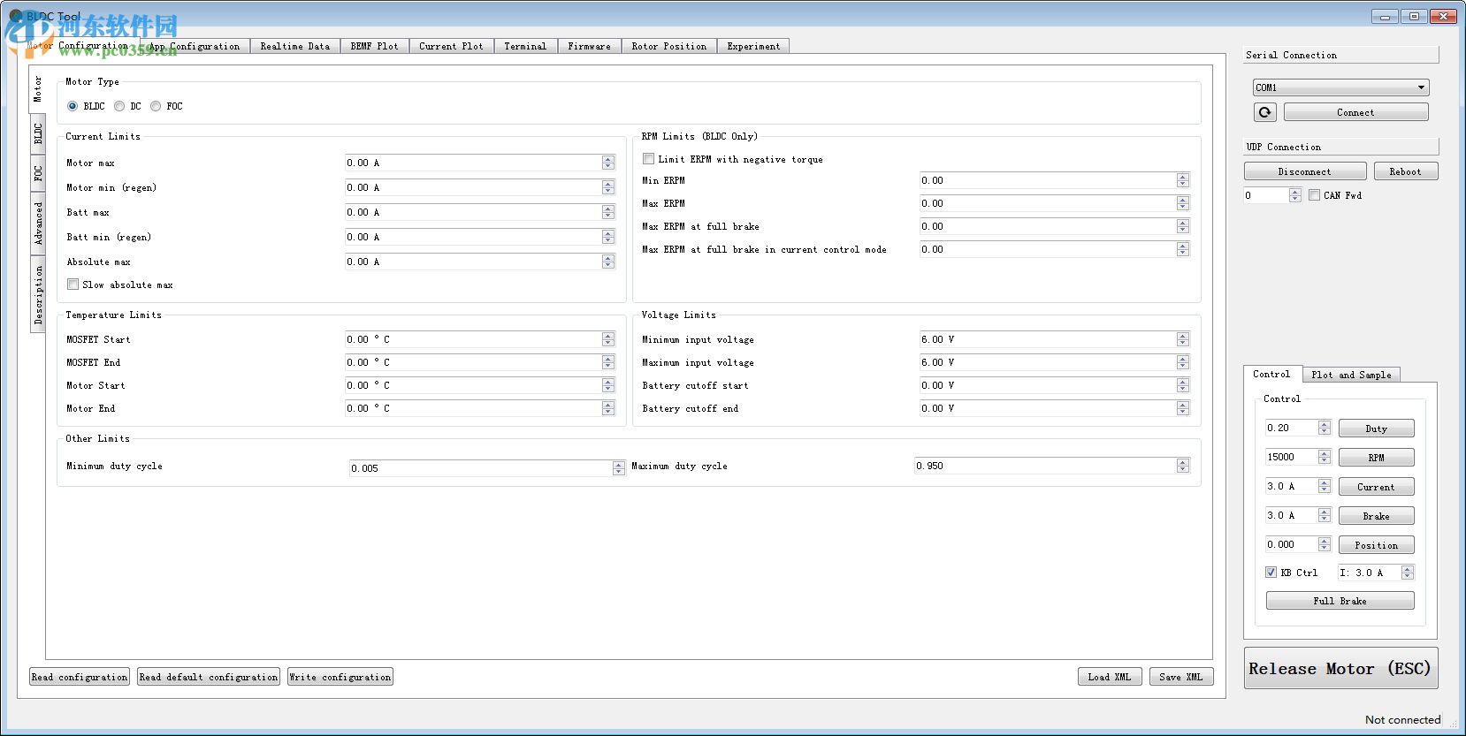
Task: Select the DC motor type radio button
Action: pyautogui.click(x=119, y=106)
